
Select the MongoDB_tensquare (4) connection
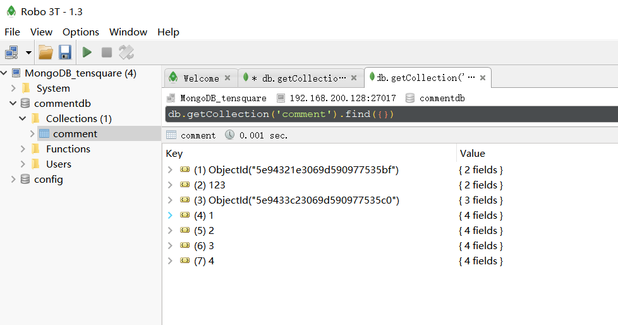click(80, 73)
